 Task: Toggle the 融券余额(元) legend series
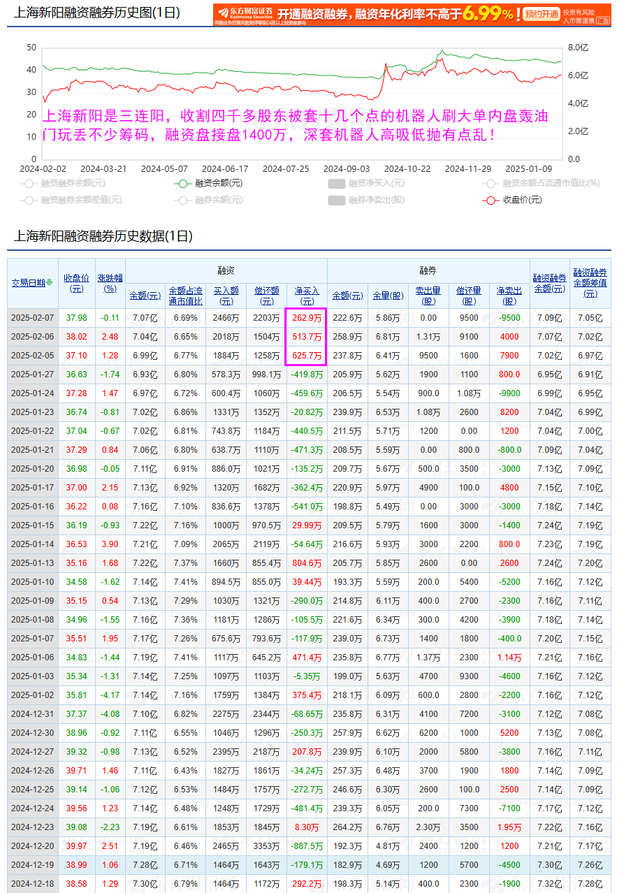(x=208, y=200)
